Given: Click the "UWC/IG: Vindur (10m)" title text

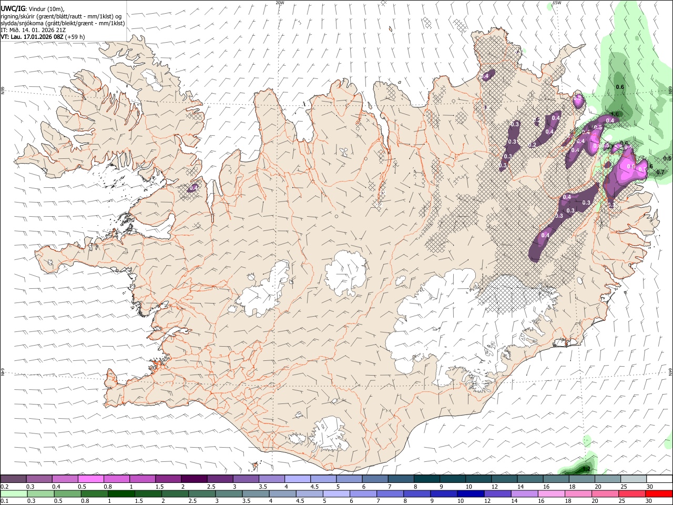Looking at the screenshot, I should (33, 9).
